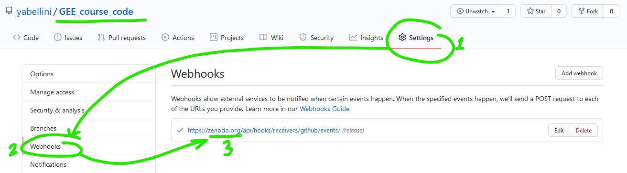Click the Settings gear icon

(402, 38)
